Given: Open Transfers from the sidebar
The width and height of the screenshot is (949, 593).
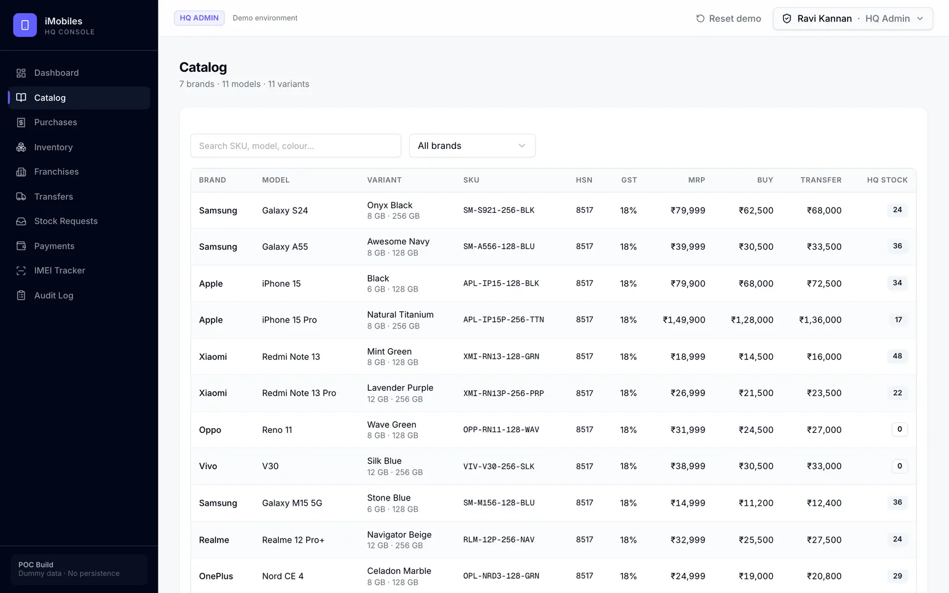Looking at the screenshot, I should coord(79,196).
